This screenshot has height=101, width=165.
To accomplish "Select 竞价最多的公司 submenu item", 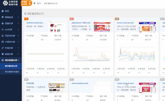I will coord(11,66).
